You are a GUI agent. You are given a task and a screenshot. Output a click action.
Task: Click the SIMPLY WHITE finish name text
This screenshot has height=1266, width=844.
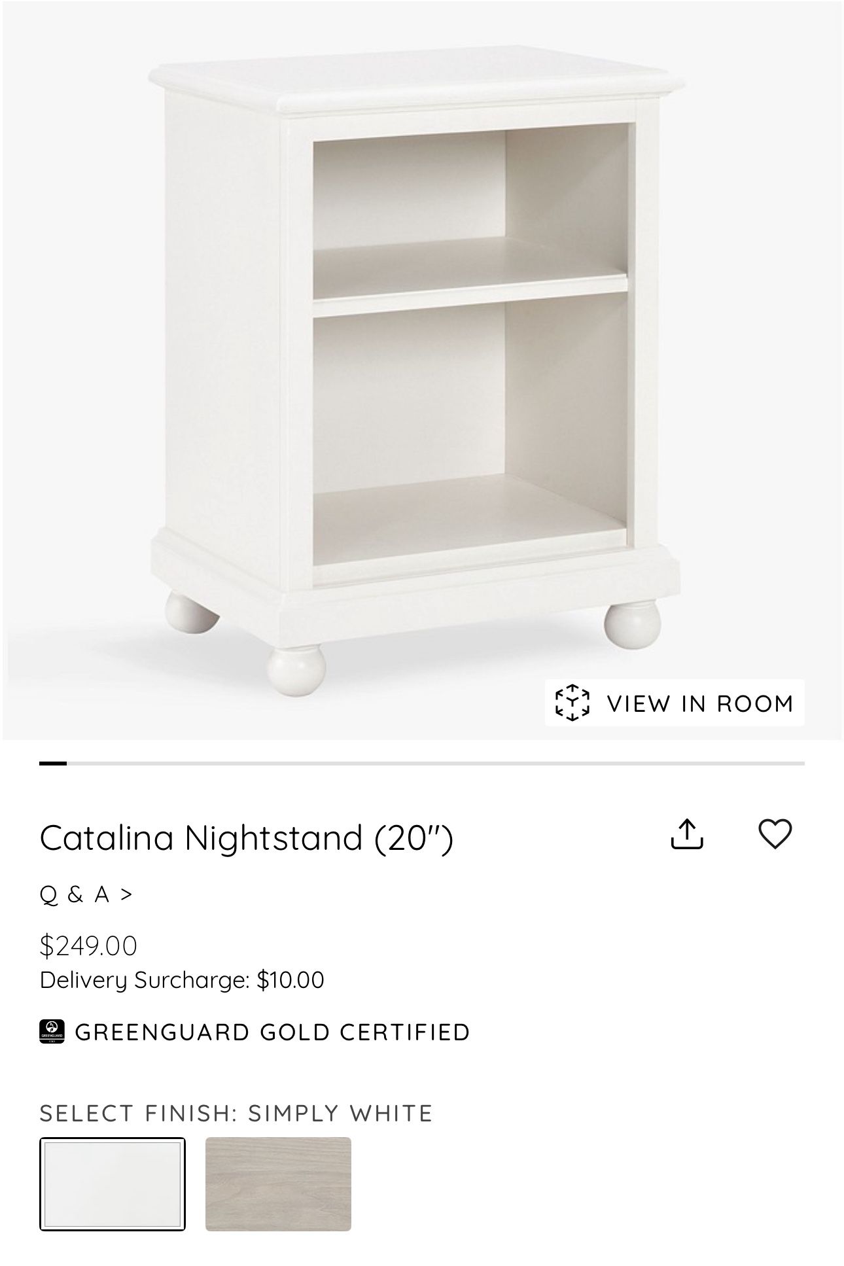340,1113
